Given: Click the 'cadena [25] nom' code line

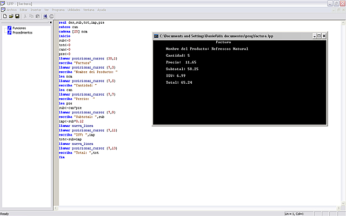Looking at the screenshot, I should tap(73, 31).
